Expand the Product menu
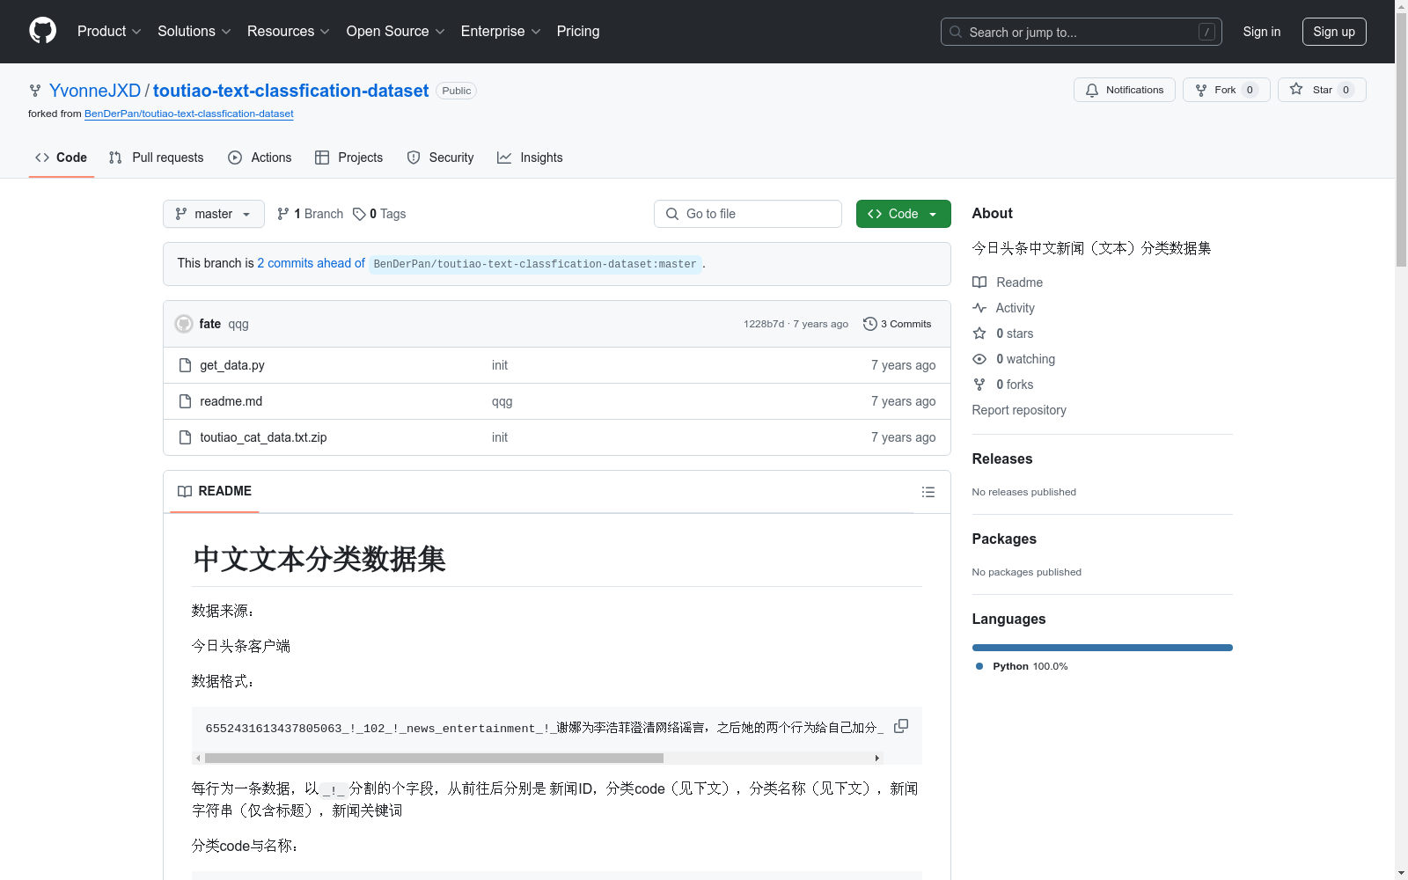1408x880 pixels. click(x=109, y=32)
